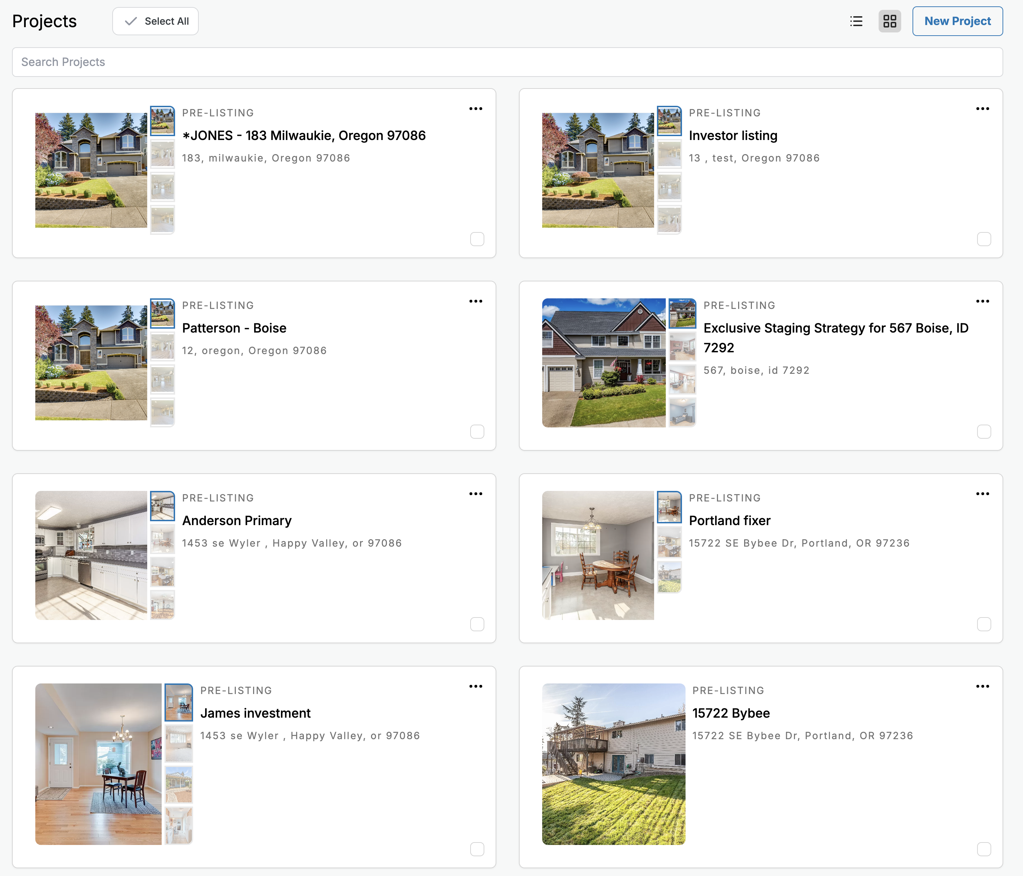This screenshot has height=876, width=1023.
Task: Open more options for Patterson - Boise
Action: pyautogui.click(x=475, y=301)
